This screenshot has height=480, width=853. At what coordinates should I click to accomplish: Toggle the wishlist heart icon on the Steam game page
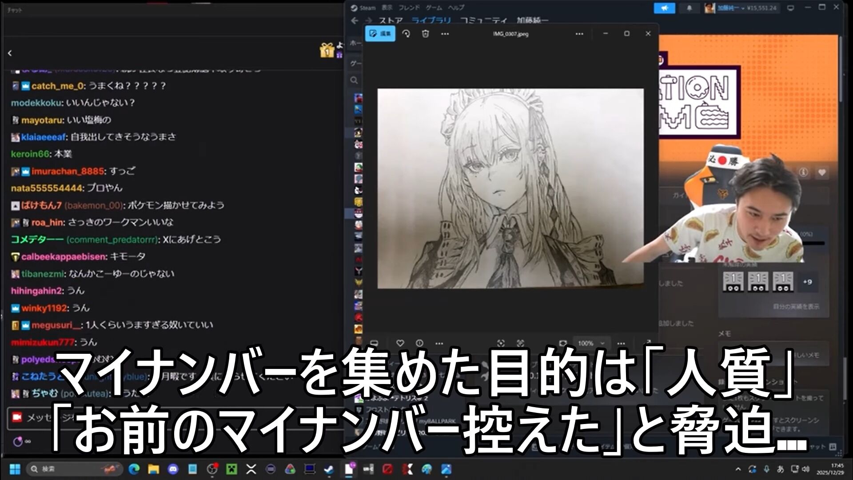[821, 172]
